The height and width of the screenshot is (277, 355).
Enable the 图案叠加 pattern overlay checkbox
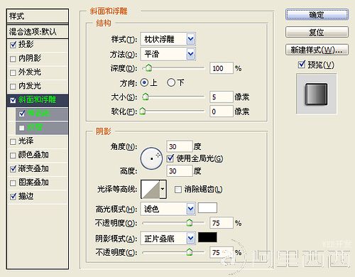(x=13, y=183)
